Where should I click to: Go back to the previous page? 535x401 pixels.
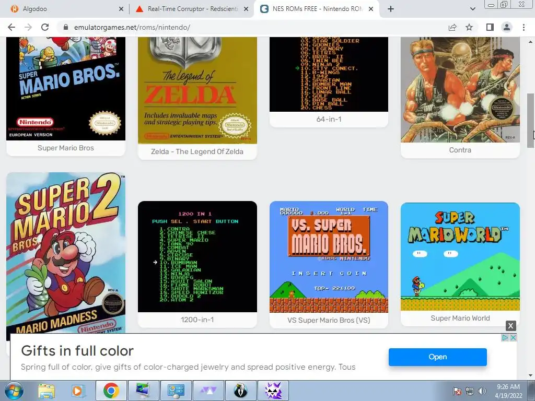[11, 27]
